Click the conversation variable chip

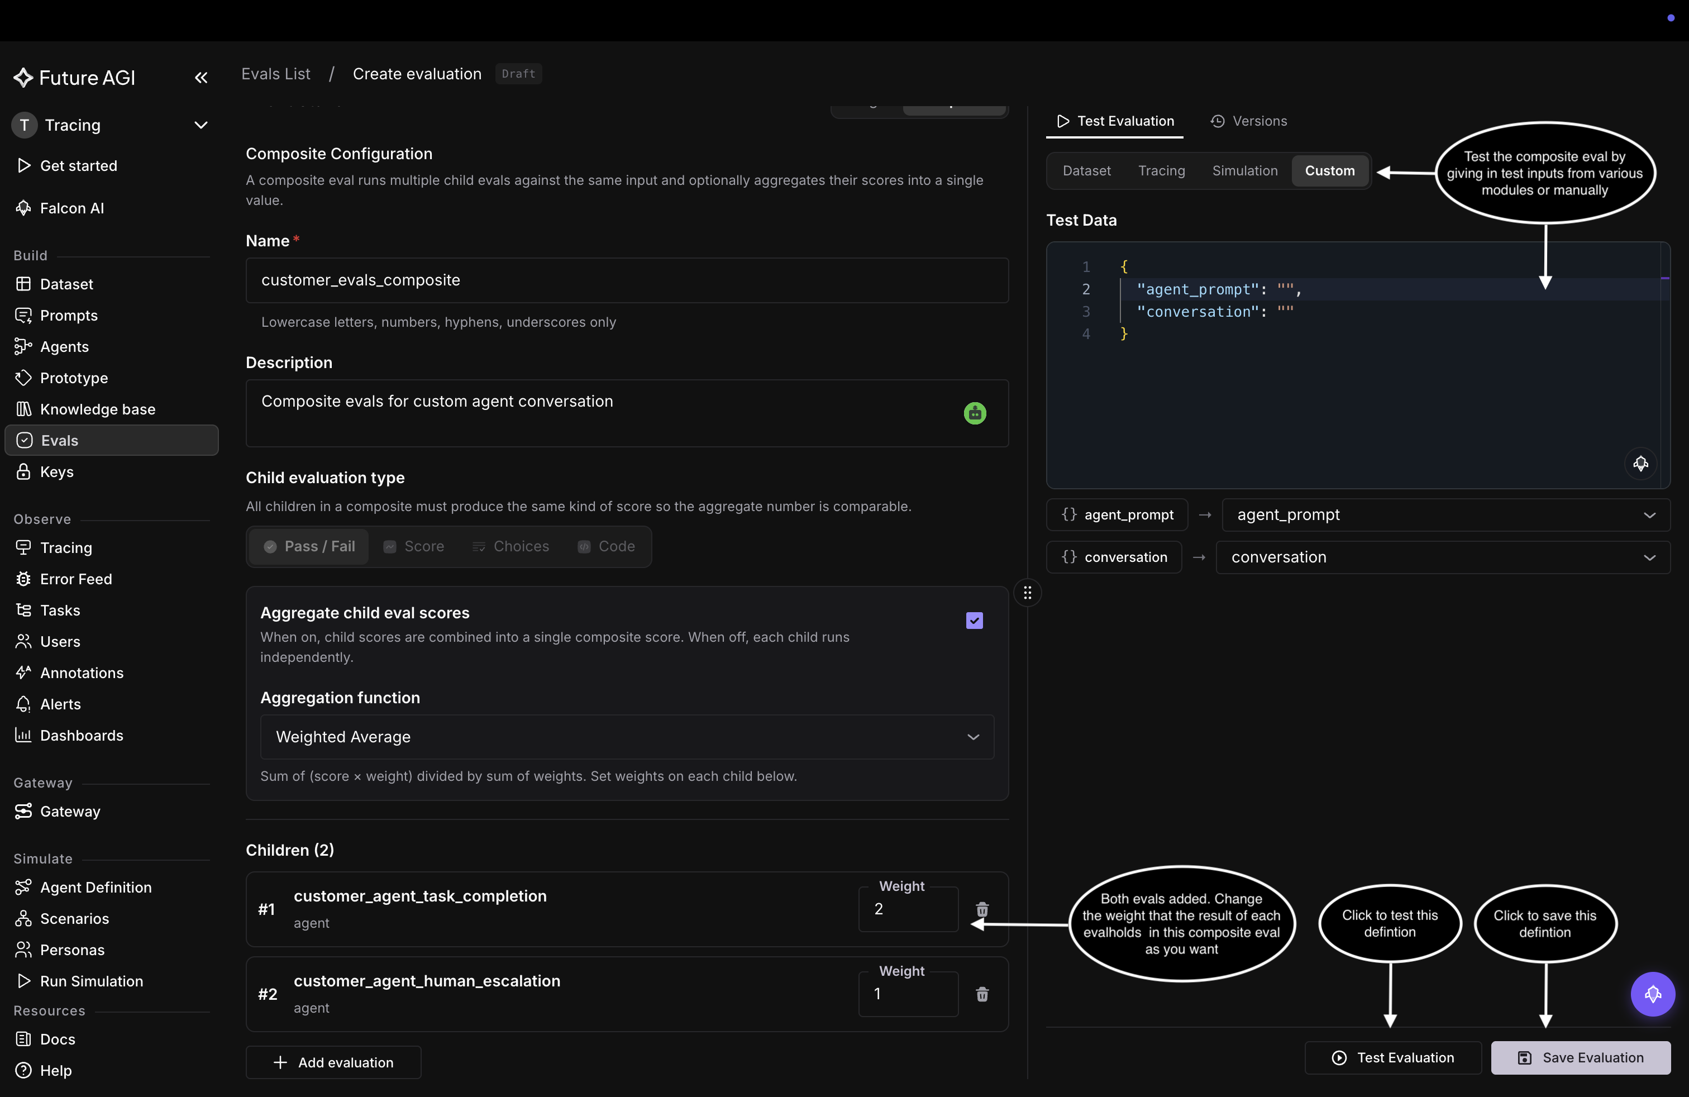pyautogui.click(x=1114, y=557)
